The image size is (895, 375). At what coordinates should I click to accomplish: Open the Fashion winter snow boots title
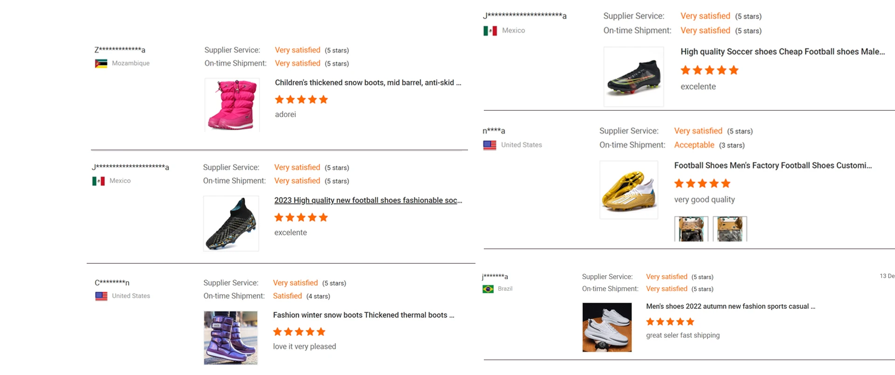point(363,315)
